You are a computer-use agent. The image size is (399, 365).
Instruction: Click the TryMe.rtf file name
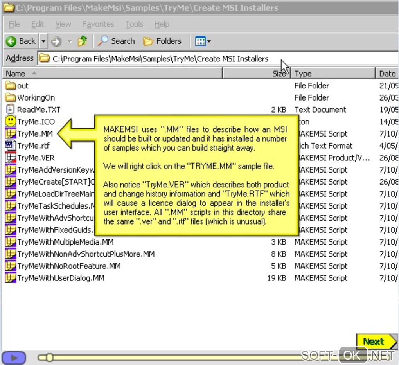coord(33,146)
